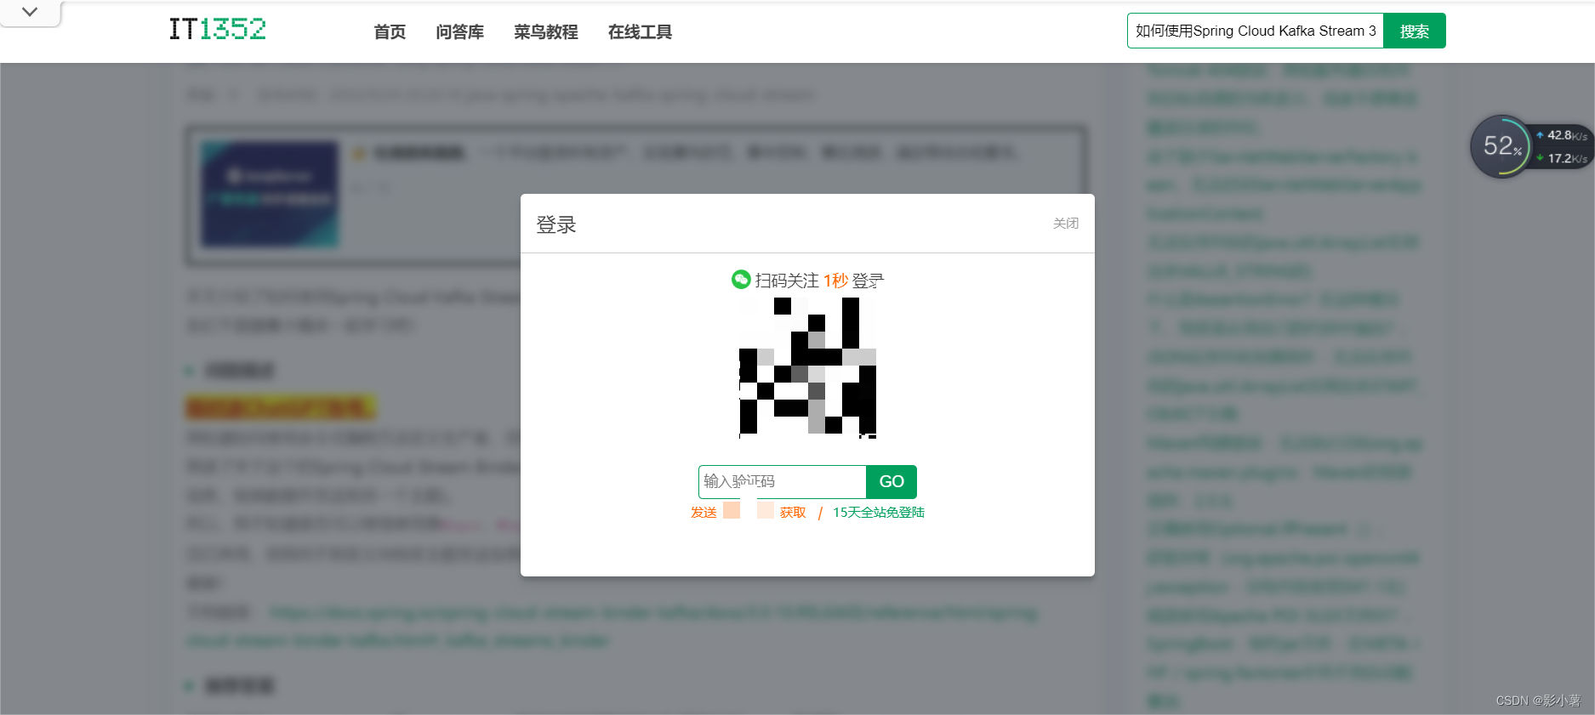Open the 菜鸟教程 menu item
The height and width of the screenshot is (715, 1595).
[x=545, y=31]
